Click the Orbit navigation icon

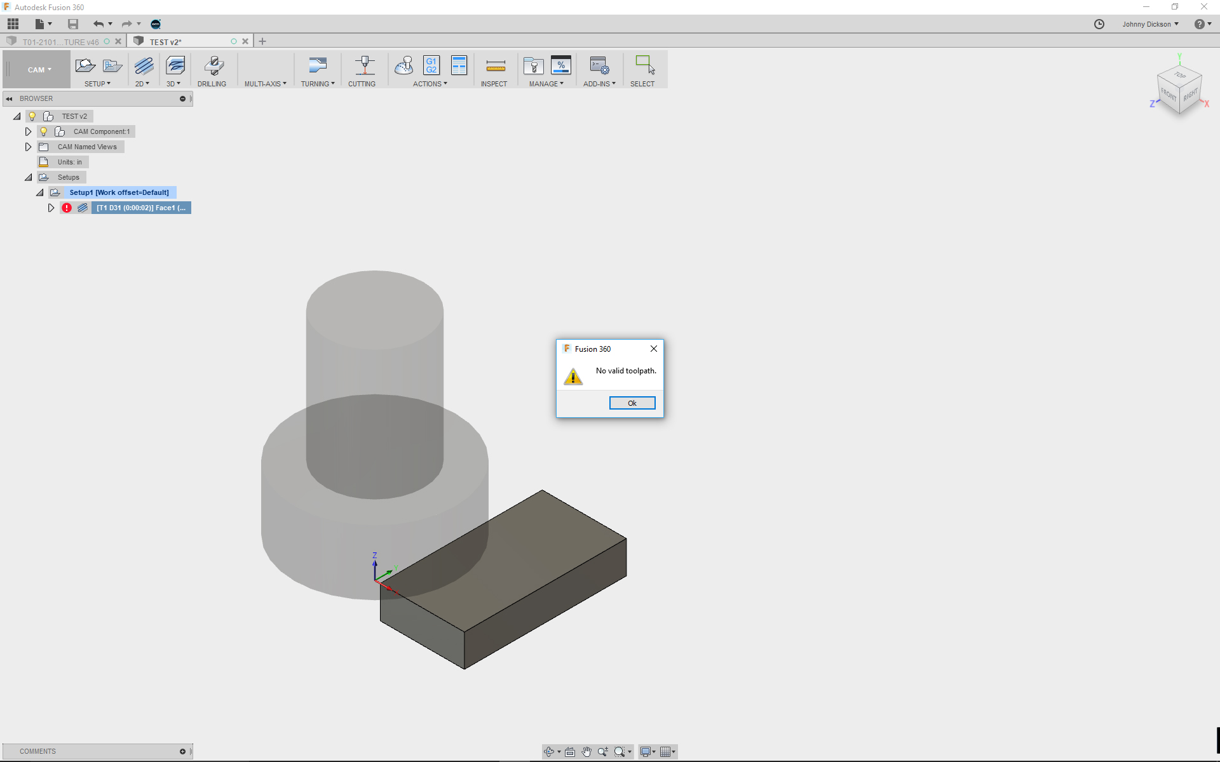click(x=549, y=752)
